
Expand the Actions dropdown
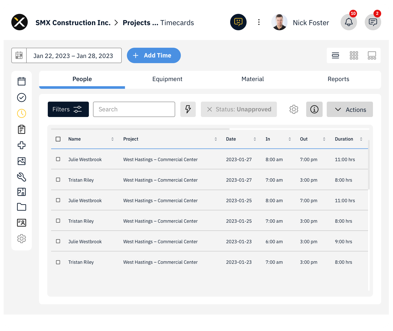pos(350,109)
